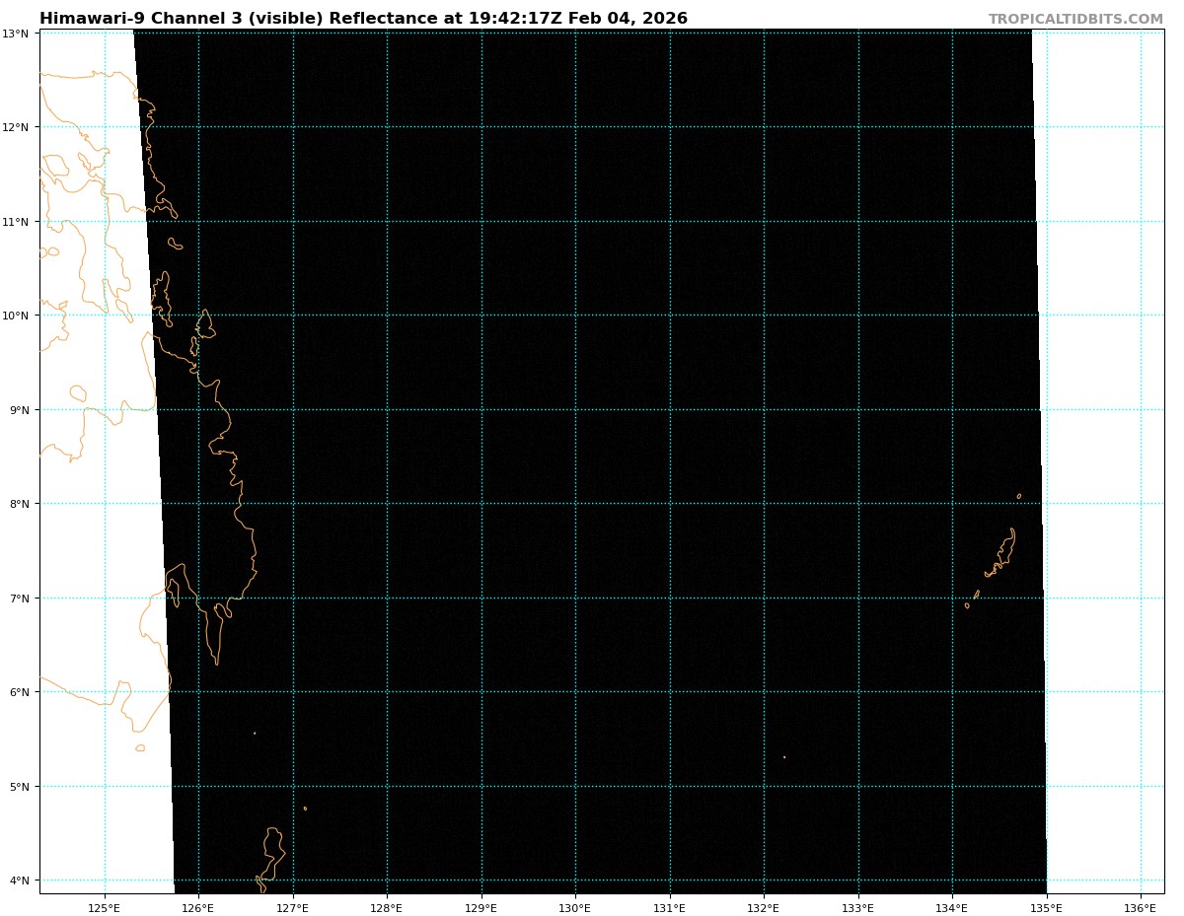The width and height of the screenshot is (1184, 916).
Task: Click the 13°N latitude axis label
Action: 15,34
